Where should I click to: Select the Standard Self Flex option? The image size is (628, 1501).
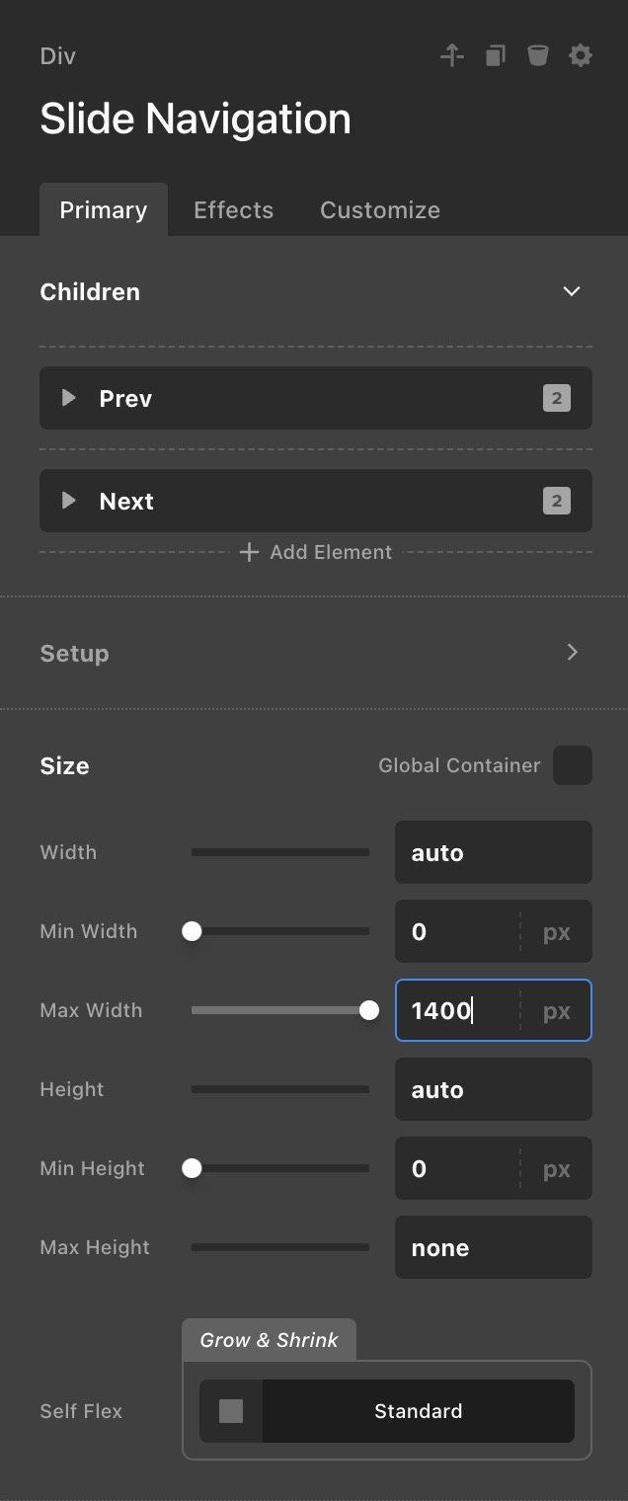[418, 1411]
